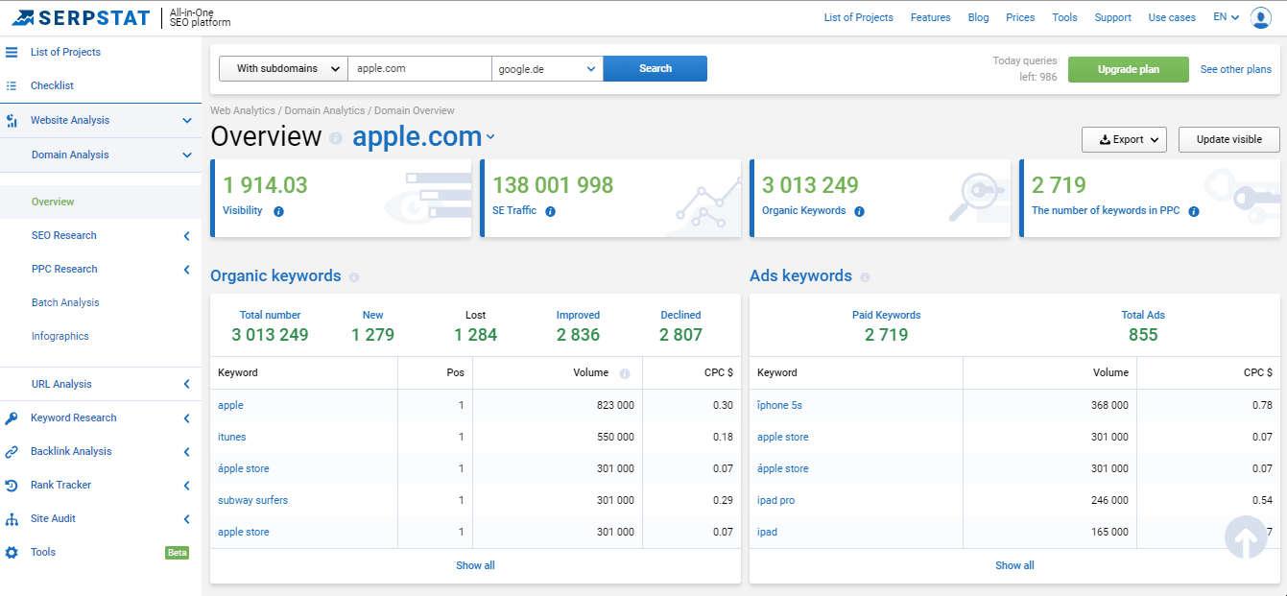Click the Tools gear icon
1287x596 pixels.
coord(12,553)
